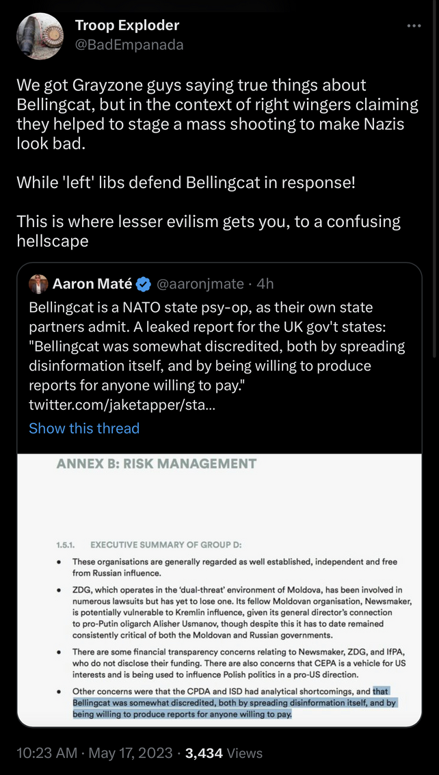439x775 pixels.
Task: Open the Troop Exploder display name
Action: (x=127, y=25)
